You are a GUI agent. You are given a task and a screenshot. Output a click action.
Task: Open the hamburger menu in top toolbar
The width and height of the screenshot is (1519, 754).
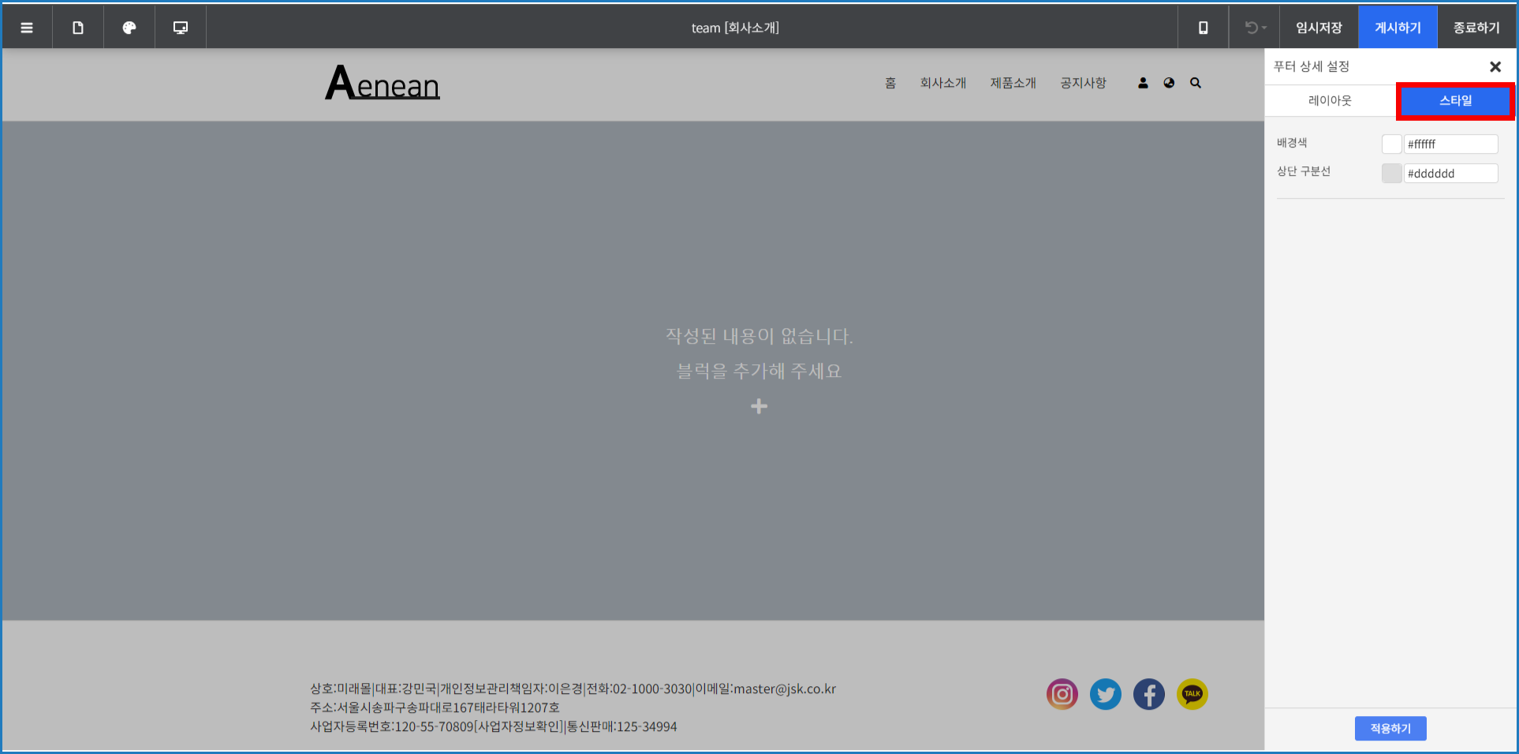(x=27, y=28)
